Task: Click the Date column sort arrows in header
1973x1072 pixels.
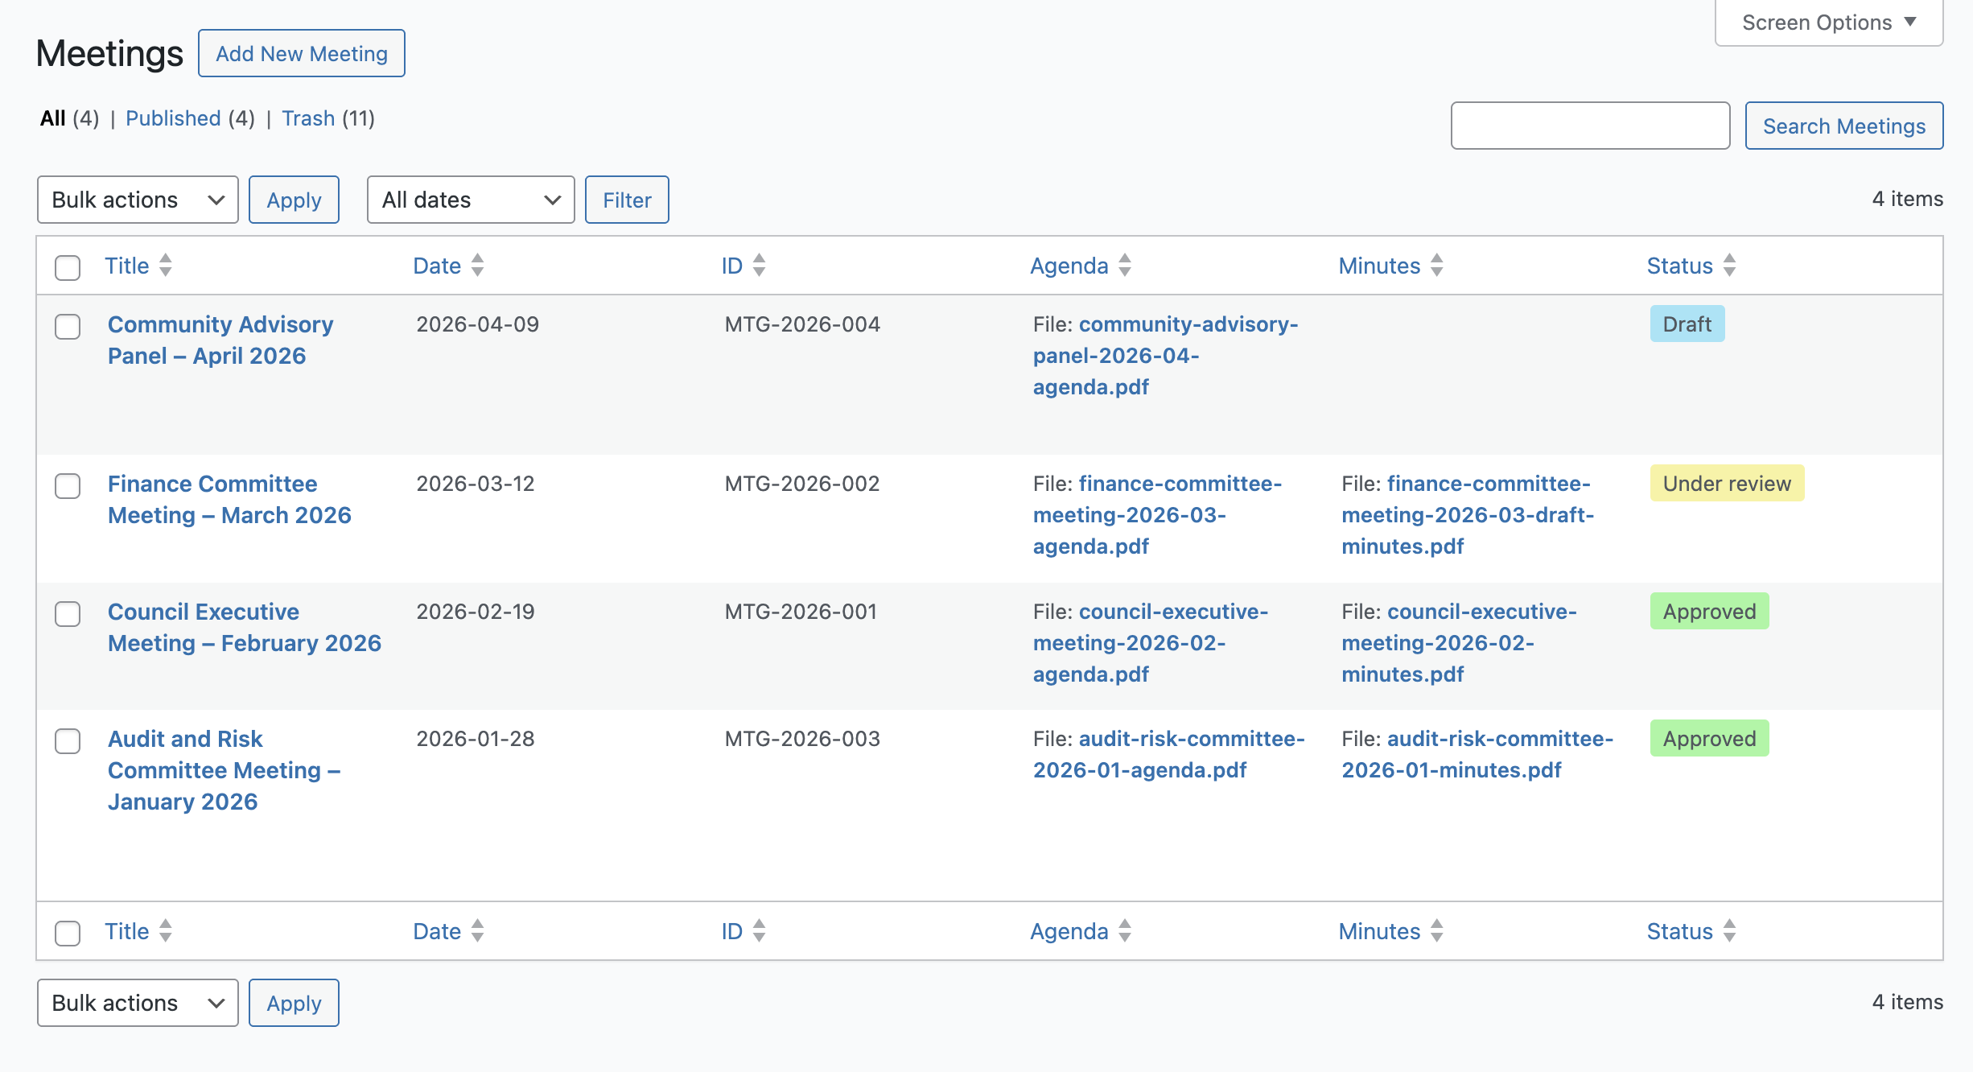Action: coord(477,266)
